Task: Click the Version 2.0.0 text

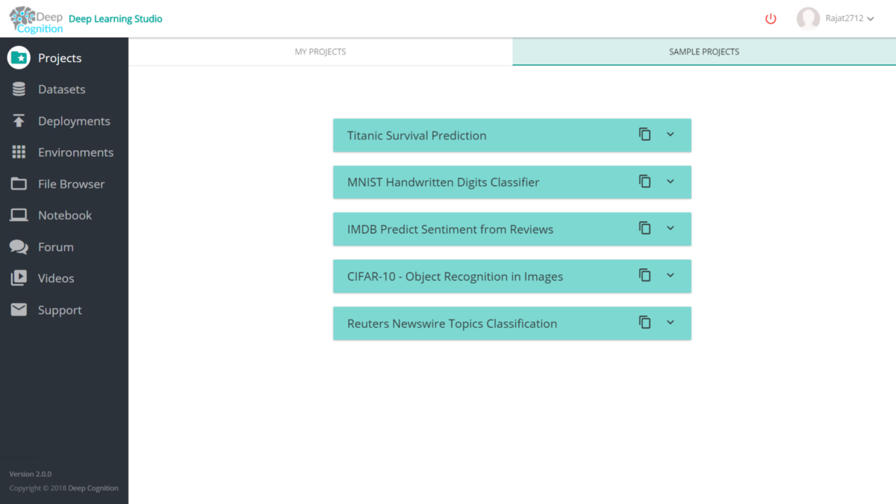Action: pos(30,474)
